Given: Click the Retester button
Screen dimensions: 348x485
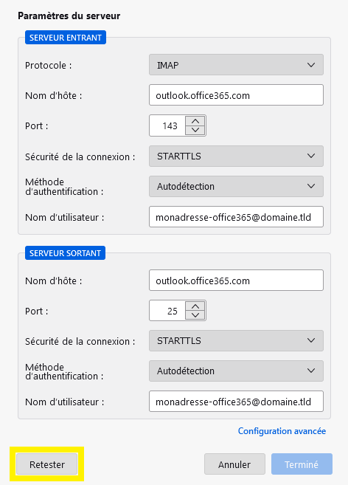Looking at the screenshot, I should click(47, 464).
